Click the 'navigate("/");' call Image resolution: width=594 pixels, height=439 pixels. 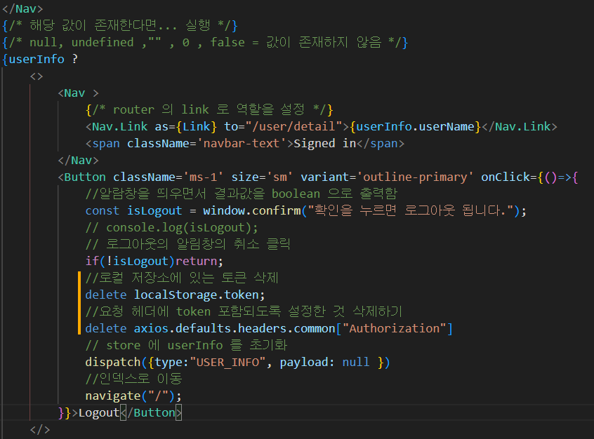[x=133, y=396]
